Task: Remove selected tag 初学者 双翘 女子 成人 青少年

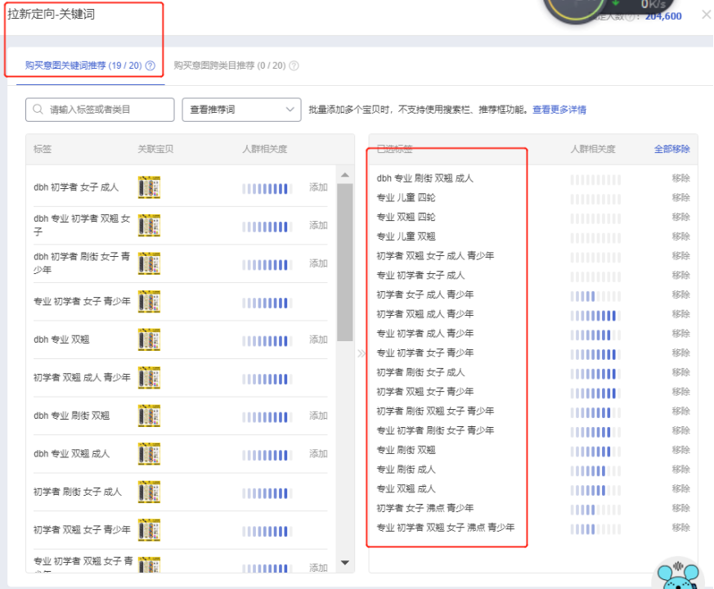Action: point(680,255)
